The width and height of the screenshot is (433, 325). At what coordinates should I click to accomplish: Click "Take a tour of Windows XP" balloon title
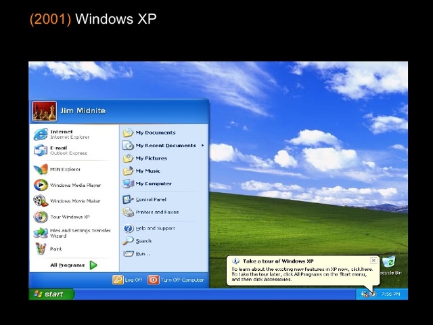tap(278, 261)
